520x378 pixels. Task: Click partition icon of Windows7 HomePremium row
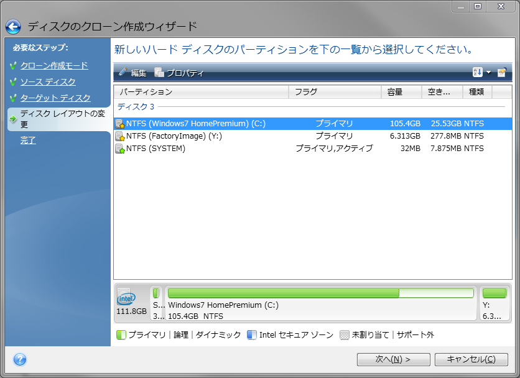tap(119, 124)
